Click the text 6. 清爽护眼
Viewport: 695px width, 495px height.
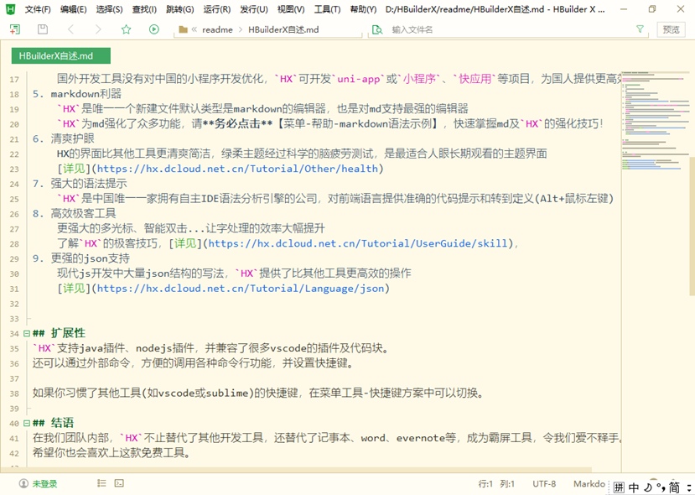coord(64,138)
